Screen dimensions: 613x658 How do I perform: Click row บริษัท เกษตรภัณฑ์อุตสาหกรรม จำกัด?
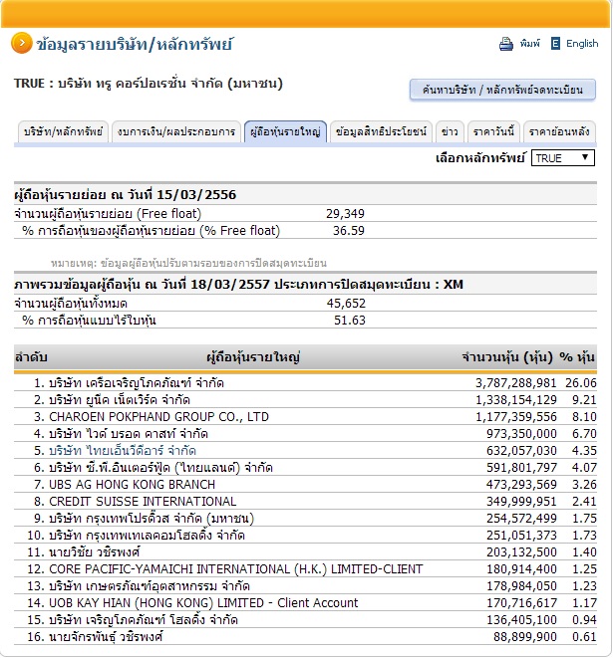point(305,585)
